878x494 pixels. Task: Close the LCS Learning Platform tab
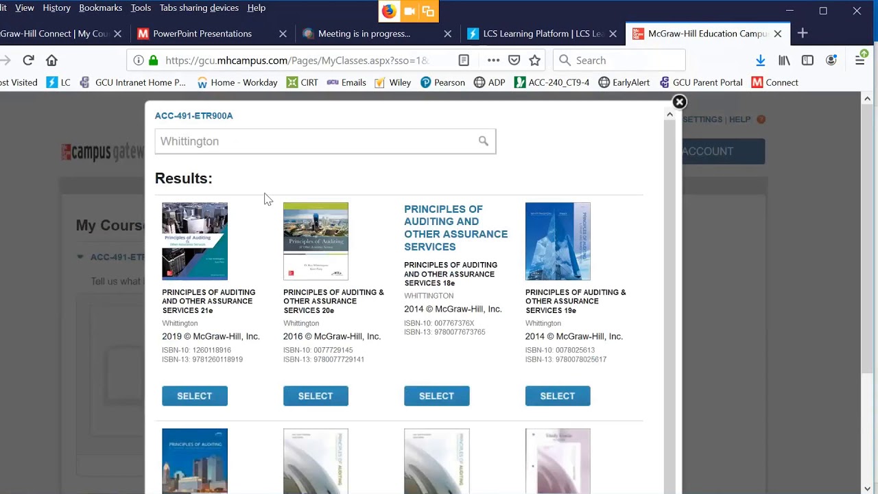click(x=613, y=34)
